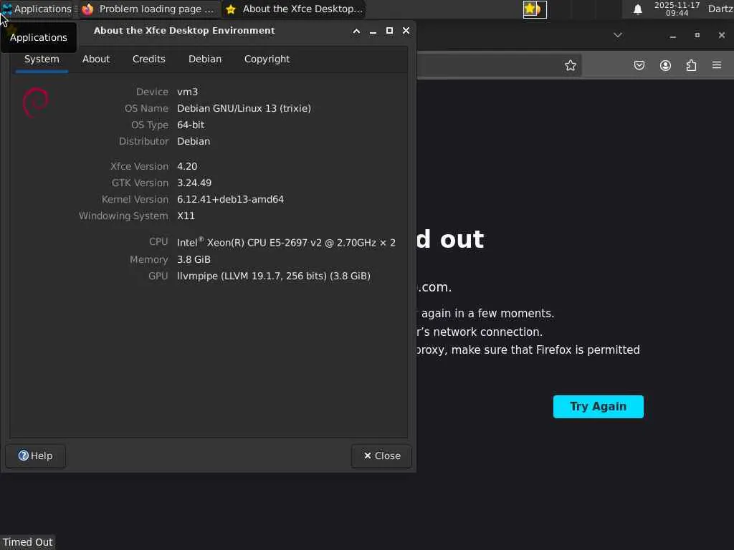Click the OS Type '64-bit' value
The image size is (734, 550).
tap(191, 125)
